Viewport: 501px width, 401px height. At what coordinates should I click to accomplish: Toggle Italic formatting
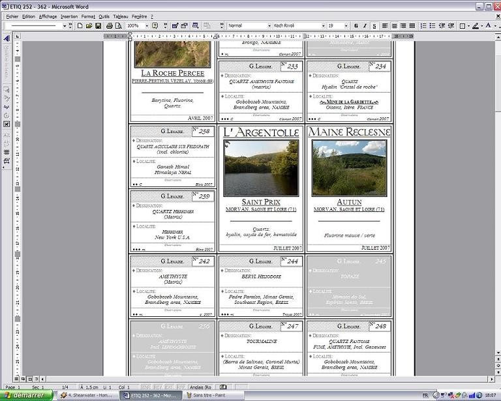(365, 25)
